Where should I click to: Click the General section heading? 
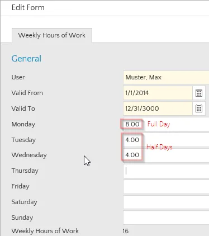26,59
